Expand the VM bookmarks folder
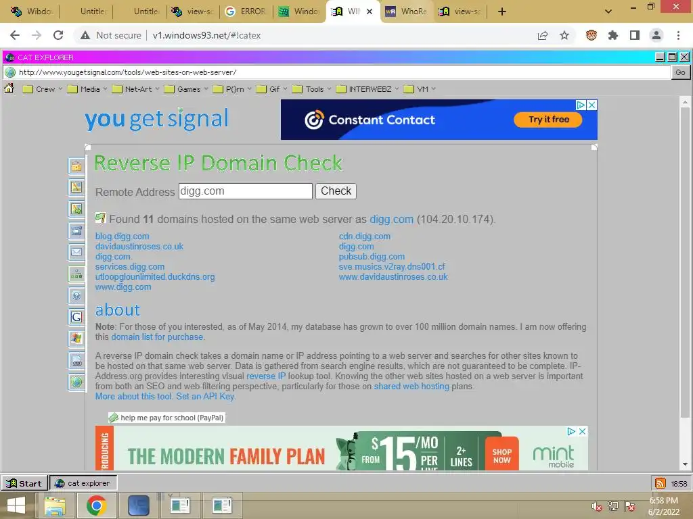693x519 pixels. (420, 89)
